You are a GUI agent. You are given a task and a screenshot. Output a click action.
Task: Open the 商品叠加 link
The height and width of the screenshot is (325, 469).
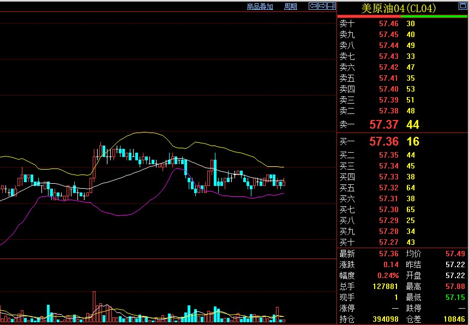click(260, 7)
